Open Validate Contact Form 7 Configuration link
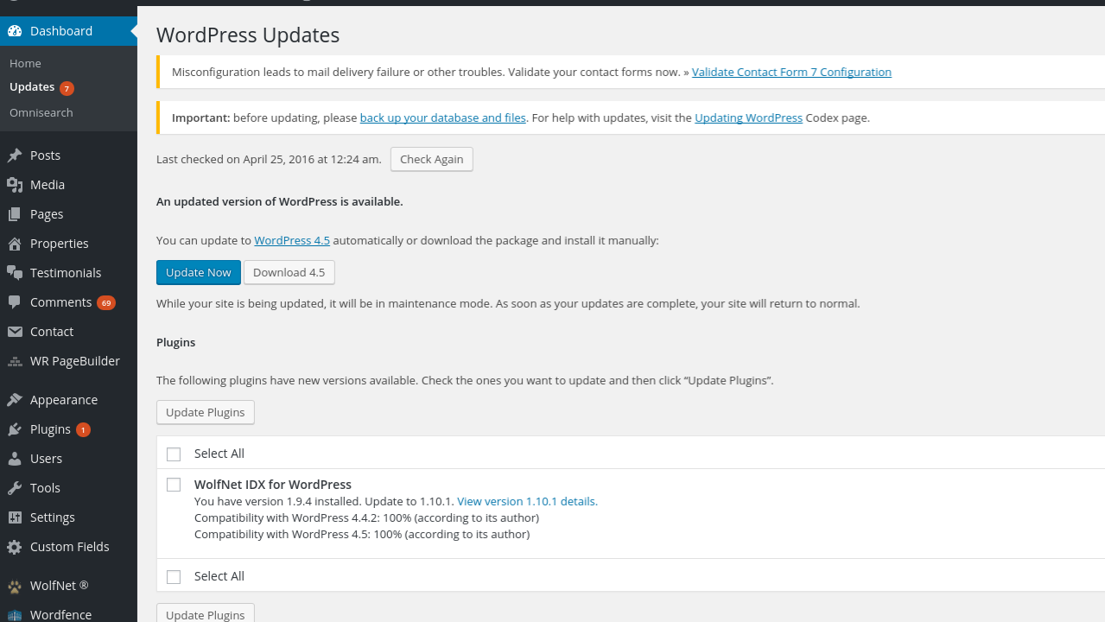 click(x=791, y=72)
